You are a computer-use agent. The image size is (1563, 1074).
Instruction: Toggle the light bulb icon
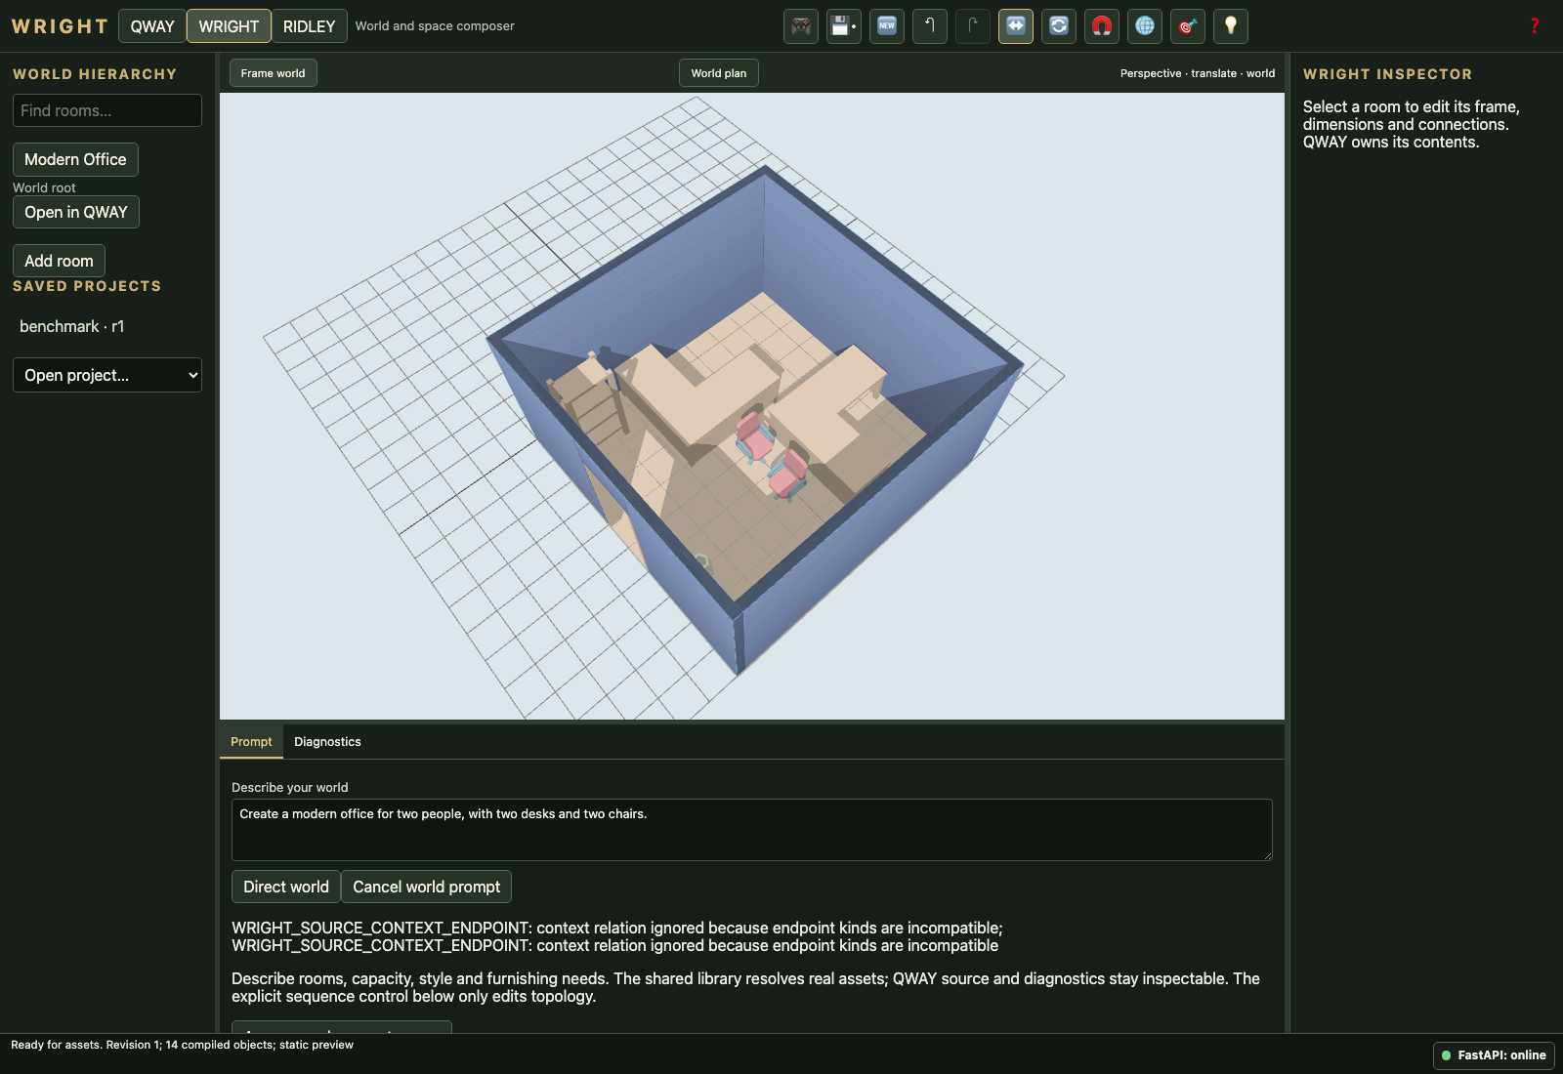(x=1231, y=26)
